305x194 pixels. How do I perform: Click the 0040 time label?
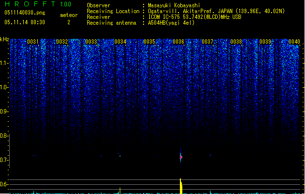click(x=294, y=42)
